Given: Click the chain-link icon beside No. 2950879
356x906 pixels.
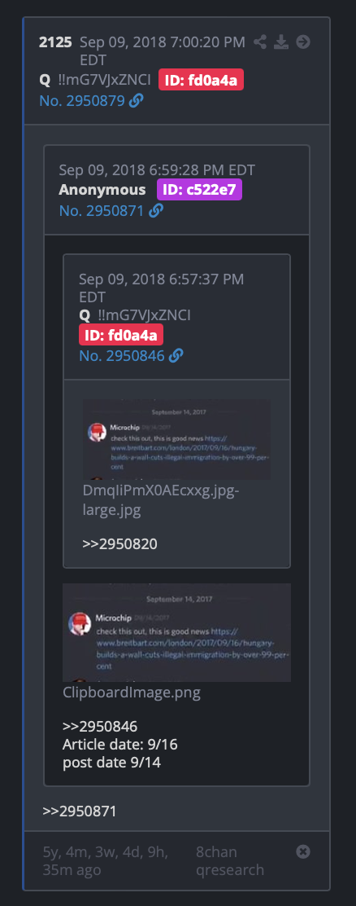Looking at the screenshot, I should click(136, 101).
